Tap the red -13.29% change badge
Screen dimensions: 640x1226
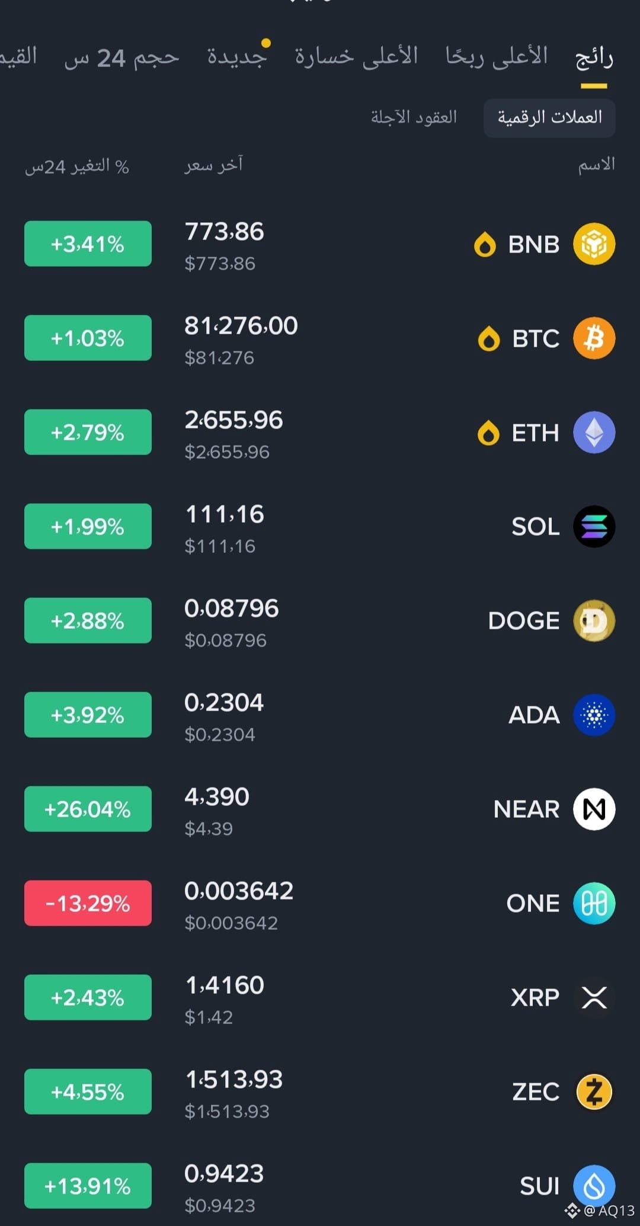coord(88,904)
